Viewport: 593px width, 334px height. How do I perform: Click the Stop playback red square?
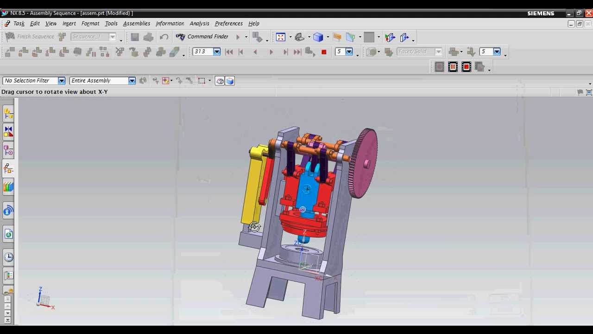coord(324,52)
